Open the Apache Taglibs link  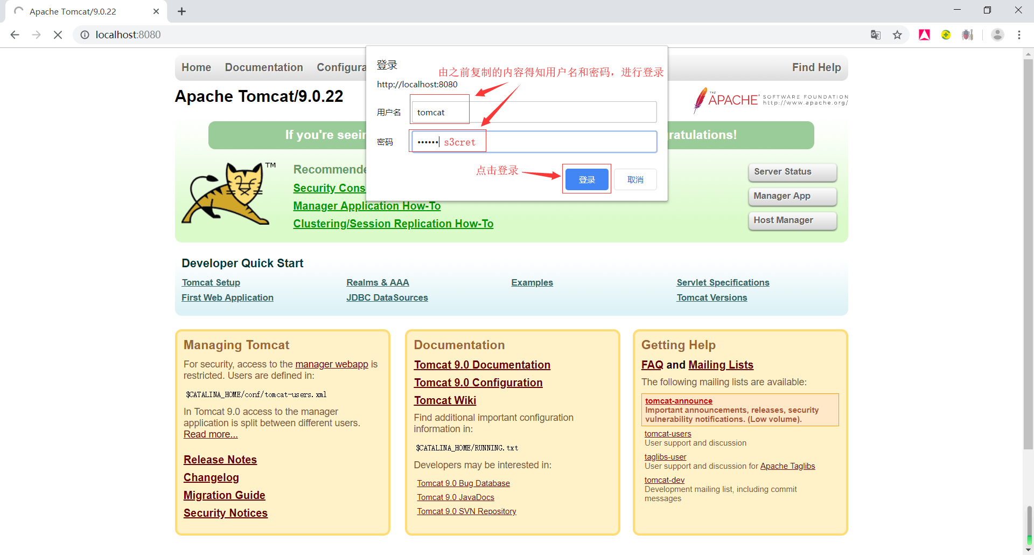(x=787, y=466)
